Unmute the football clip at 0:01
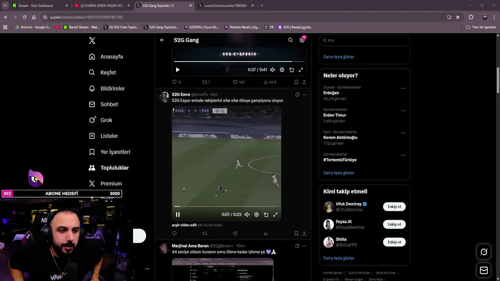The height and width of the screenshot is (281, 500). [x=247, y=215]
